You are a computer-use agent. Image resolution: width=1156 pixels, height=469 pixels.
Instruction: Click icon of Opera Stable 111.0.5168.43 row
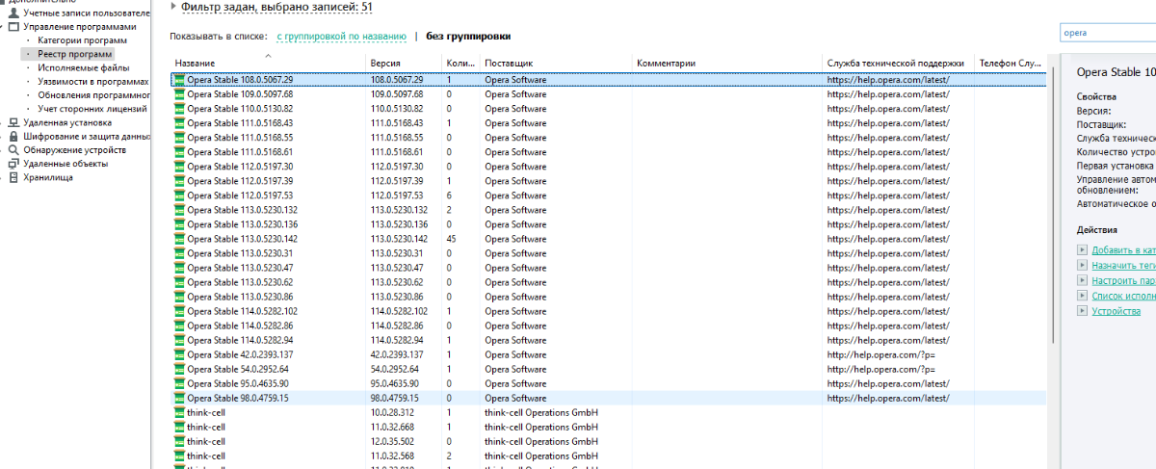[x=179, y=123]
